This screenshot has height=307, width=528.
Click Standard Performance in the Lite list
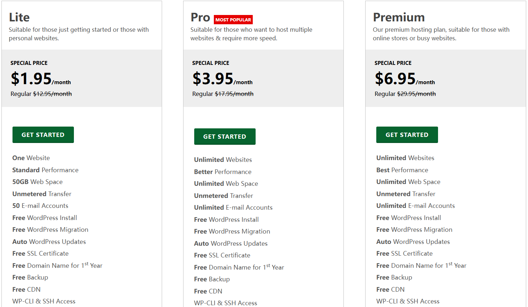coord(45,170)
